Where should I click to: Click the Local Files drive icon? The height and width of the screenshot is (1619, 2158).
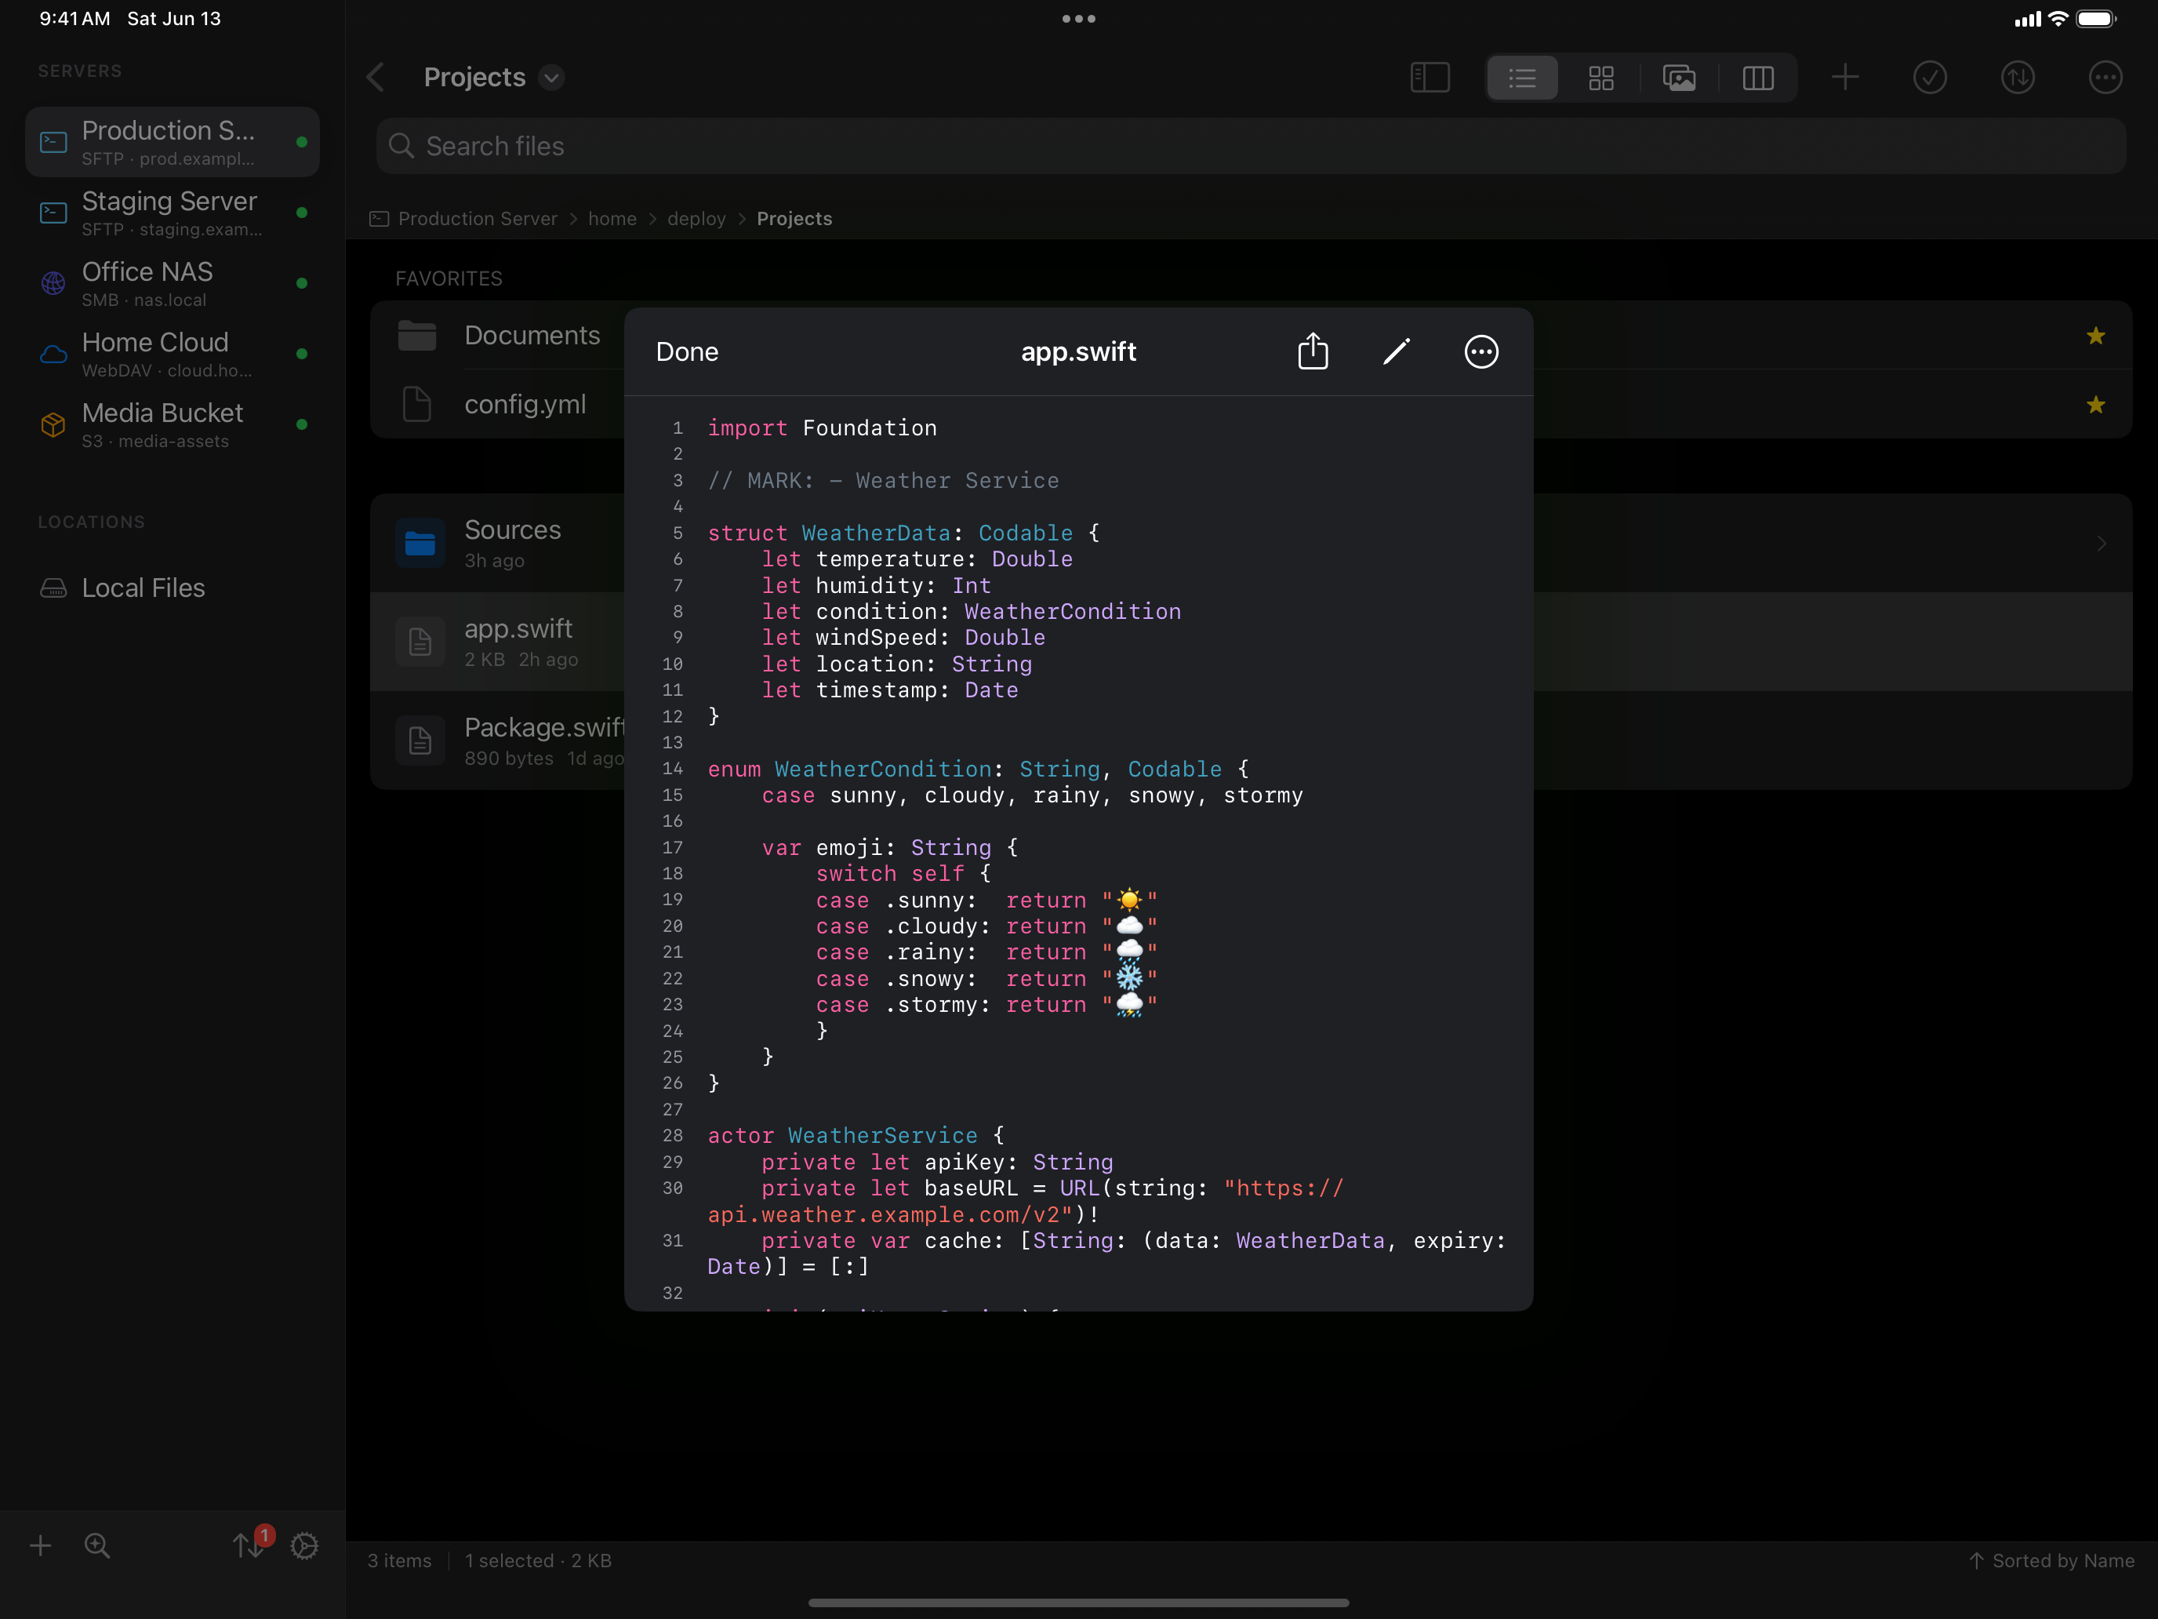click(x=53, y=588)
